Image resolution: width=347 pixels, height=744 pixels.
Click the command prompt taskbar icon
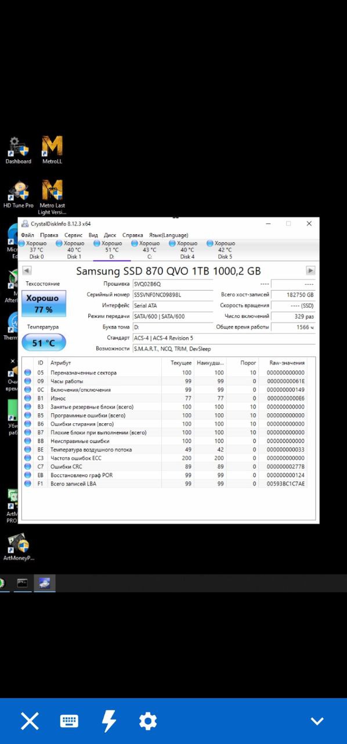(22, 583)
